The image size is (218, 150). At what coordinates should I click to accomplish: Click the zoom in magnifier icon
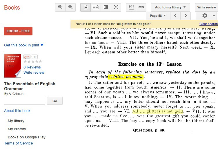point(60,7)
